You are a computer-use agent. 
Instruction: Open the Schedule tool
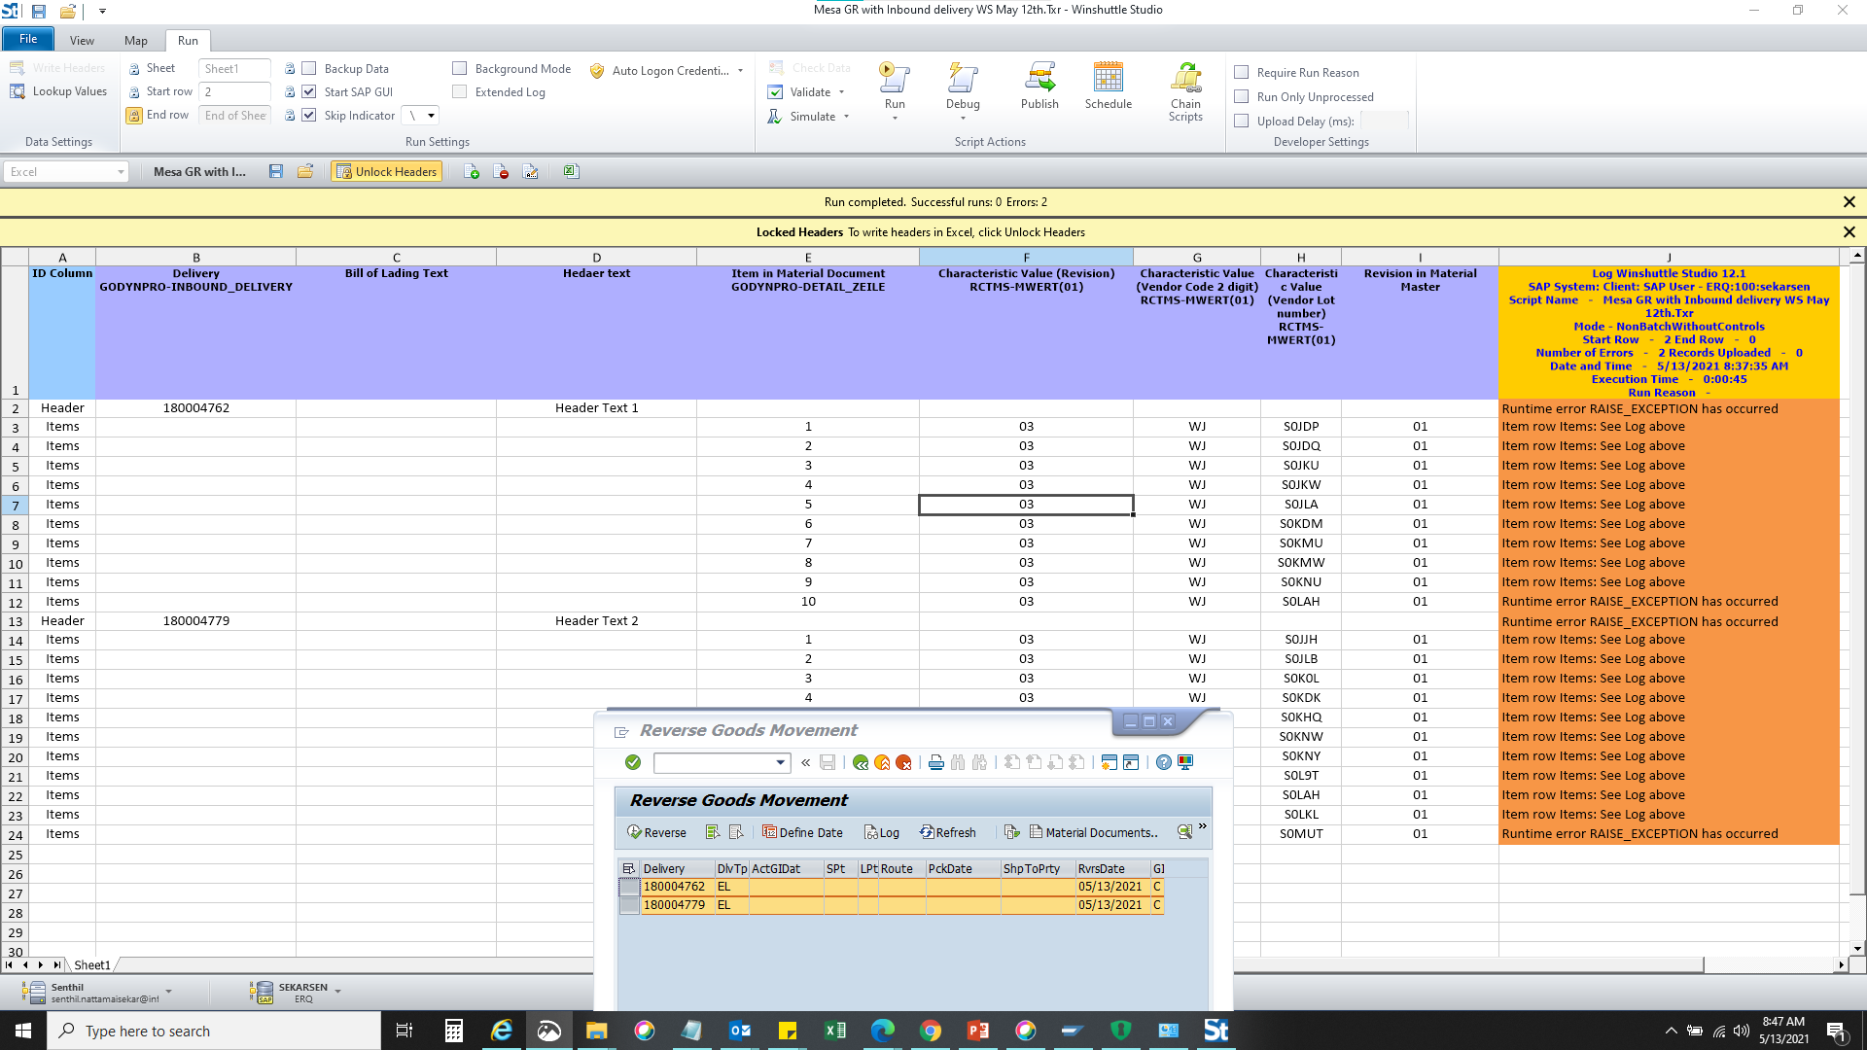click(x=1108, y=79)
